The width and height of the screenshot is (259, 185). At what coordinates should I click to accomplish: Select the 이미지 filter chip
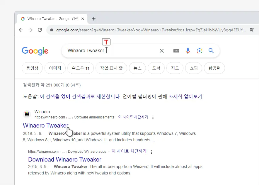coord(55,68)
